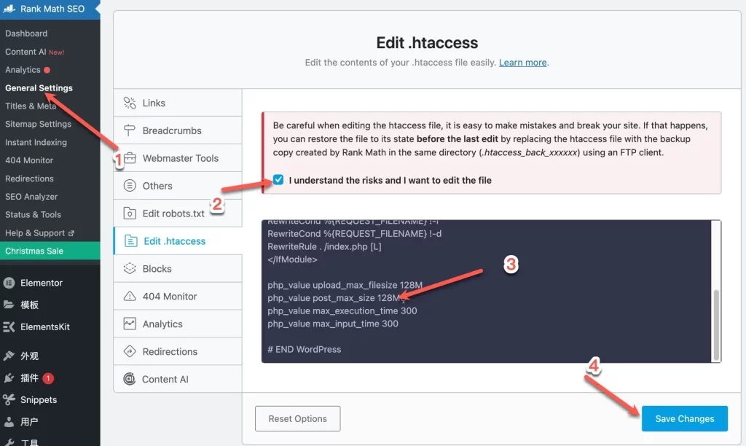Viewport: 746px width, 446px height.
Task: Click the line php_value post_max_size 128M
Action: (x=334, y=298)
